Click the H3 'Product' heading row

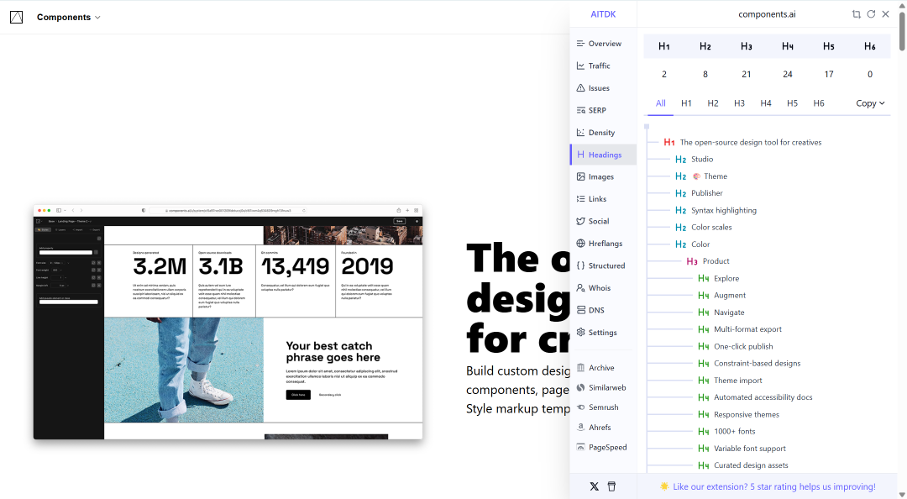[x=708, y=261]
